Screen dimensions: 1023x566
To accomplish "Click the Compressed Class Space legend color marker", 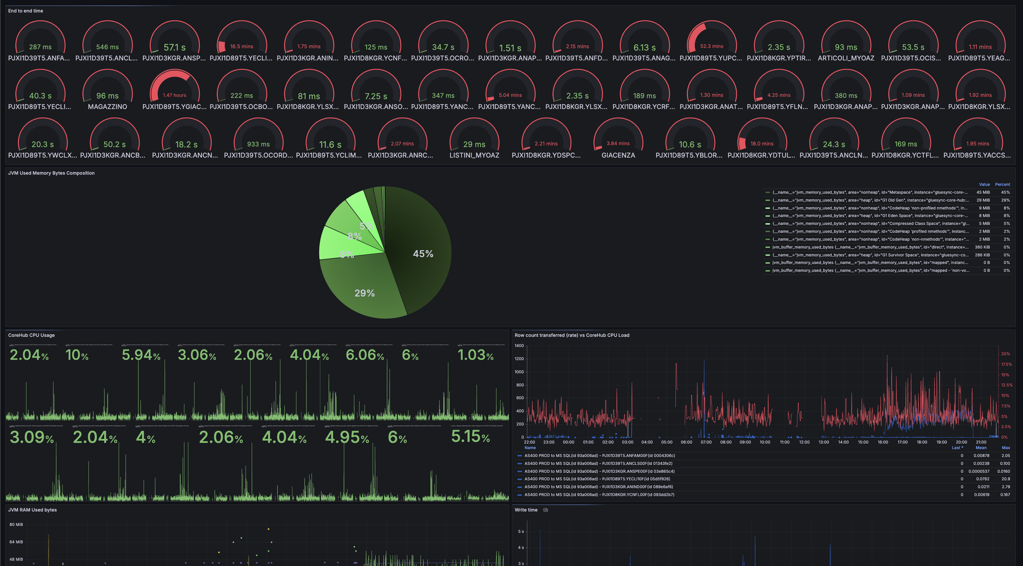I will 767,224.
